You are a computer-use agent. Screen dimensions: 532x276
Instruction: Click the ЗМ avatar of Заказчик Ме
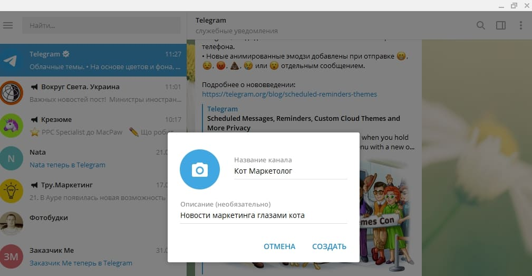(x=11, y=256)
